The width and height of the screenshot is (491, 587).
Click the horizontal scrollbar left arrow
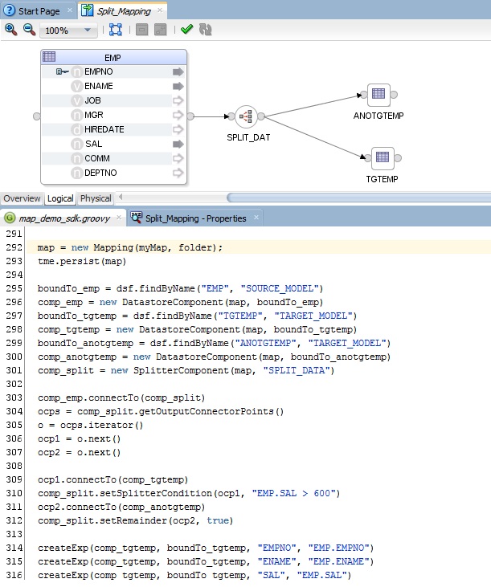coord(121,197)
